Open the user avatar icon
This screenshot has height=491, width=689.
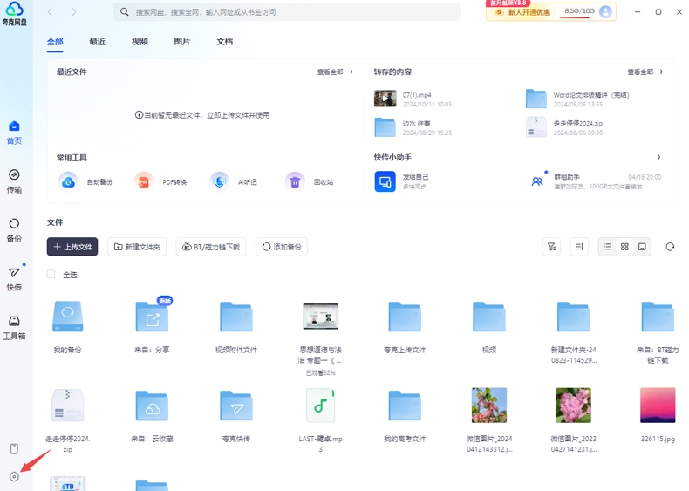(605, 11)
